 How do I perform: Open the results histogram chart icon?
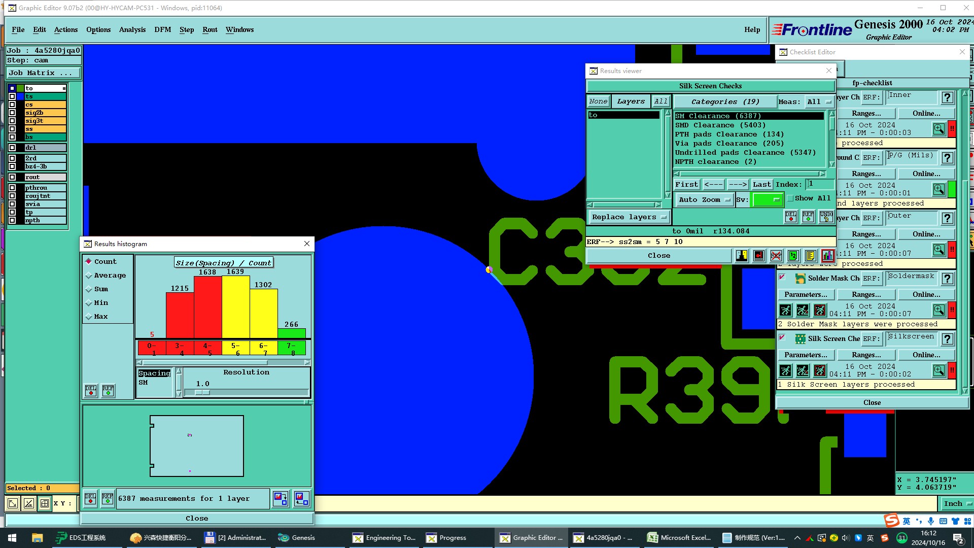click(827, 256)
